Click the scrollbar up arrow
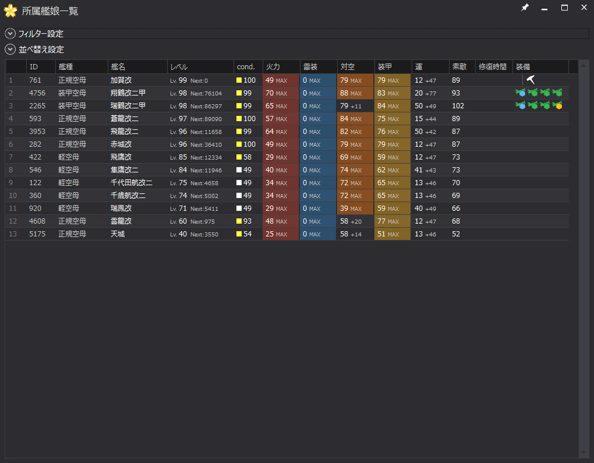Image resolution: width=594 pixels, height=463 pixels. pos(584,66)
